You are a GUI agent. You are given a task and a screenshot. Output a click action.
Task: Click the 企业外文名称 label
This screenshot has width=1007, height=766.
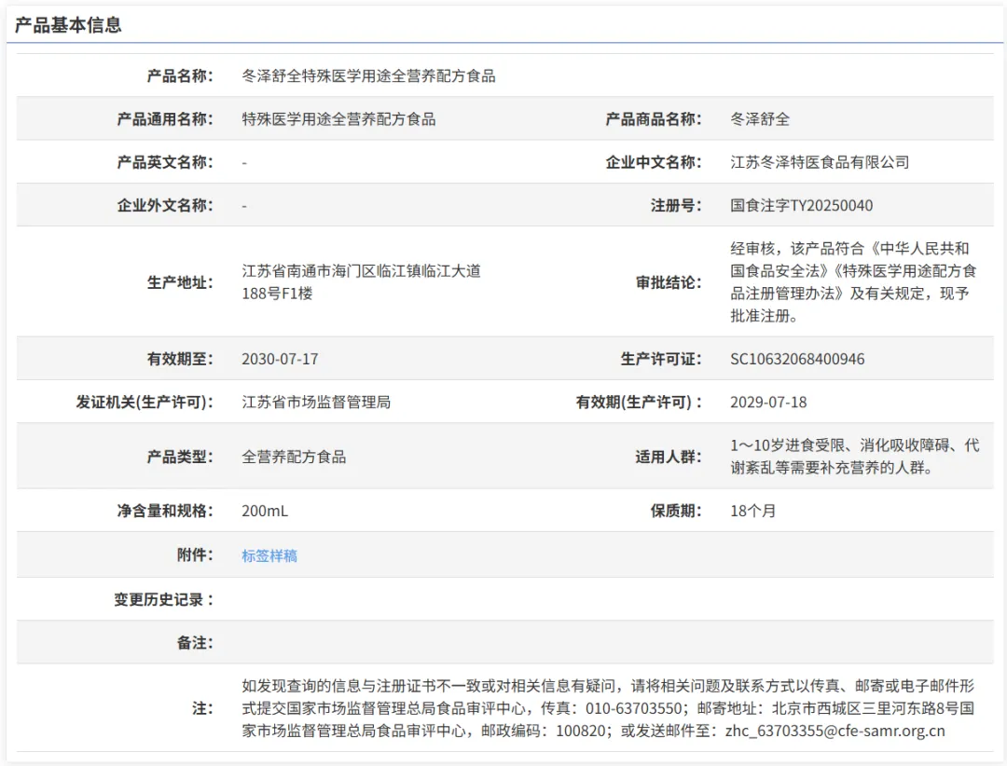[x=165, y=205]
